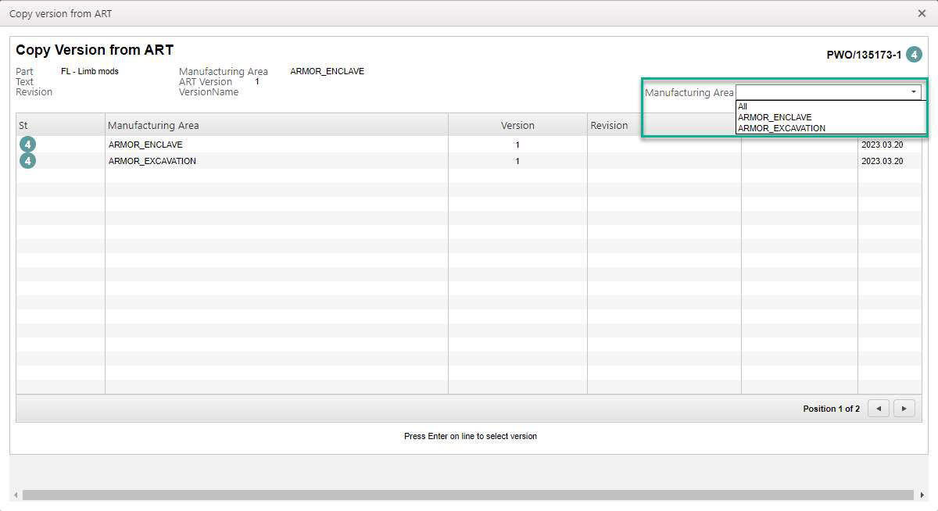This screenshot has height=511, width=938.
Task: Go to the previous position with the left arrow
Action: coord(878,409)
